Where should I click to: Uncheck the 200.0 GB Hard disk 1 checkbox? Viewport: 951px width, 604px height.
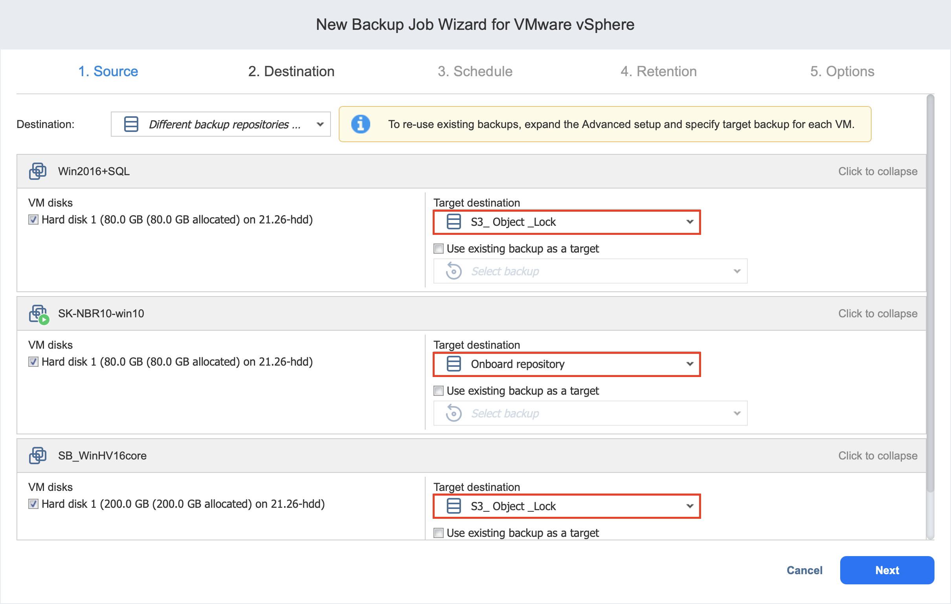[x=33, y=504]
